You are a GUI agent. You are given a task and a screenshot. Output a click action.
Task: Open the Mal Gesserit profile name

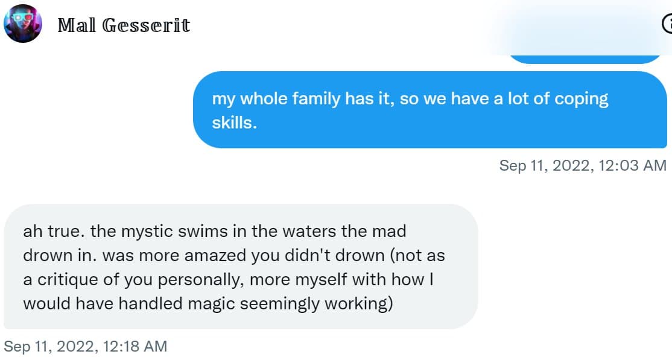click(x=124, y=25)
